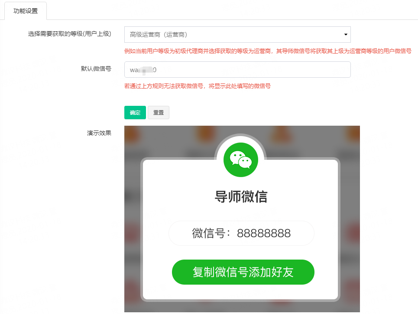Click the 默认微信号 label
Screen dimensions: 418x314
[96, 69]
